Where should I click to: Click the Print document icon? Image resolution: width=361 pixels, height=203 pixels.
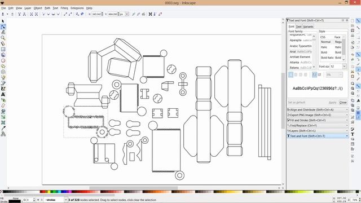click(x=353, y=36)
